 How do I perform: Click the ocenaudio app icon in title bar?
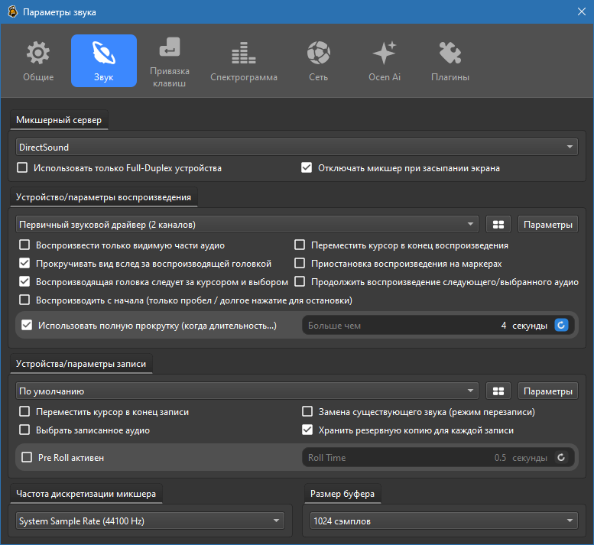(x=12, y=11)
